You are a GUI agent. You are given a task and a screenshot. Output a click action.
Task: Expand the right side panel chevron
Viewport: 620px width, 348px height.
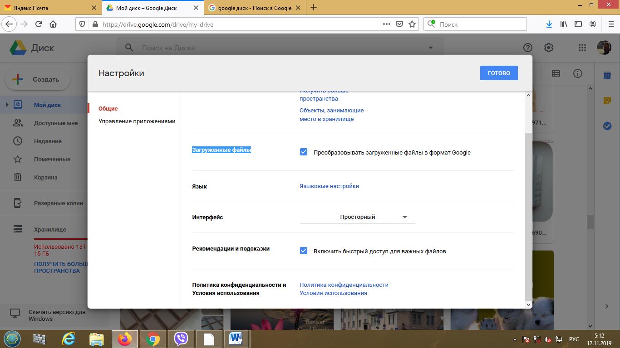click(x=607, y=306)
